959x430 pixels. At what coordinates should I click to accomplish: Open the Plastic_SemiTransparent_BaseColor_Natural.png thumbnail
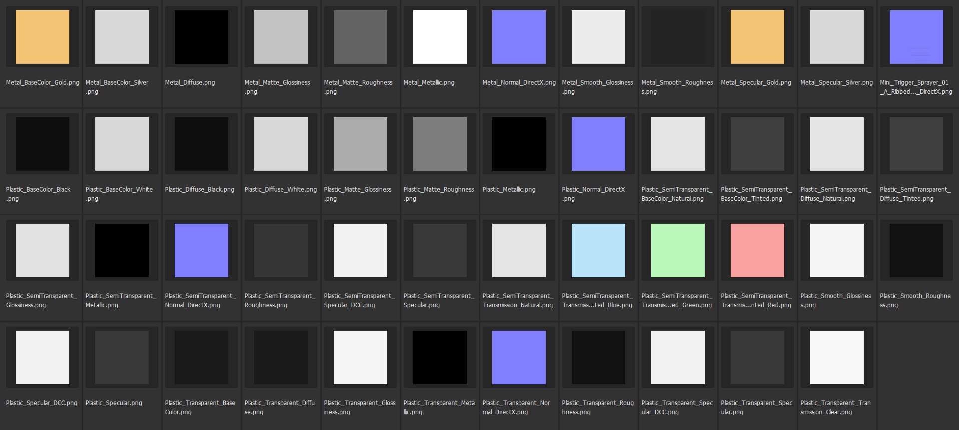tap(678, 144)
